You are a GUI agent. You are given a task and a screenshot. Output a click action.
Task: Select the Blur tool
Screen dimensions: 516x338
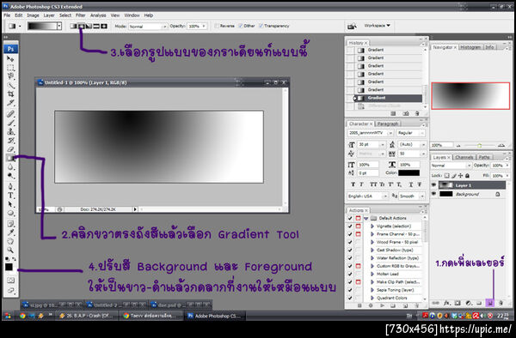pos(10,167)
